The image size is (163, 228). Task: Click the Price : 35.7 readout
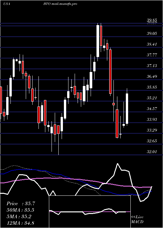[x=21, y=204]
